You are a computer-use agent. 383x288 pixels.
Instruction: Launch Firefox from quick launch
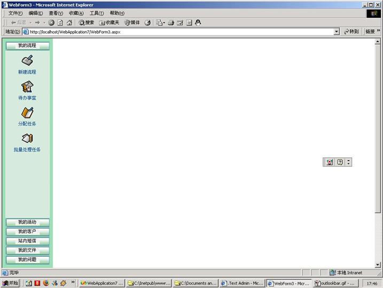point(46,283)
